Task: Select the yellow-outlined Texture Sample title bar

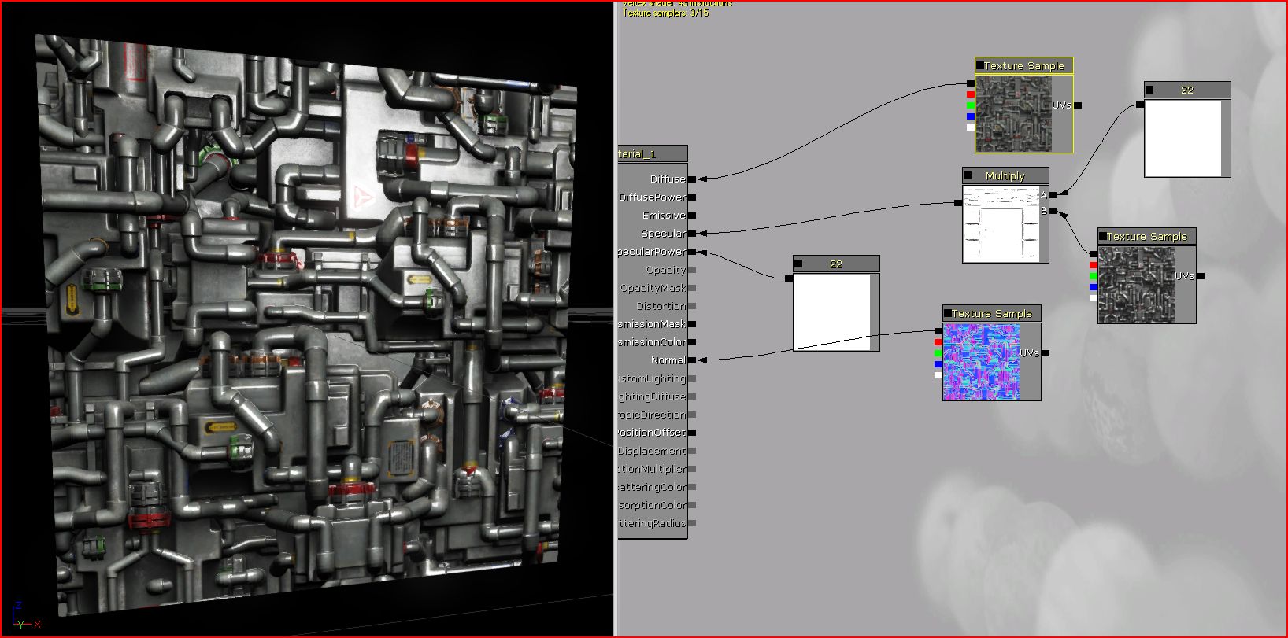Action: point(1024,66)
